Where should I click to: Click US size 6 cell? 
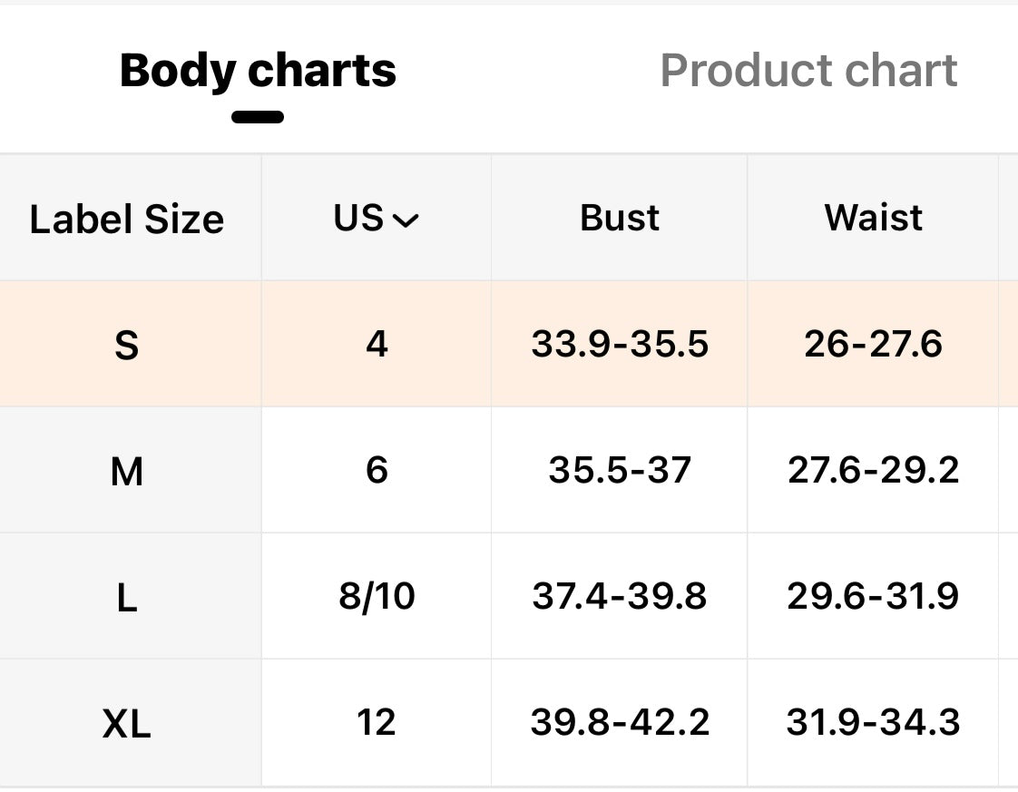377,471
